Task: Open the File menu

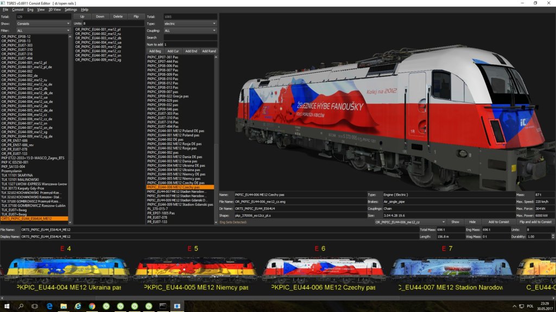Action: pyautogui.click(x=5, y=10)
